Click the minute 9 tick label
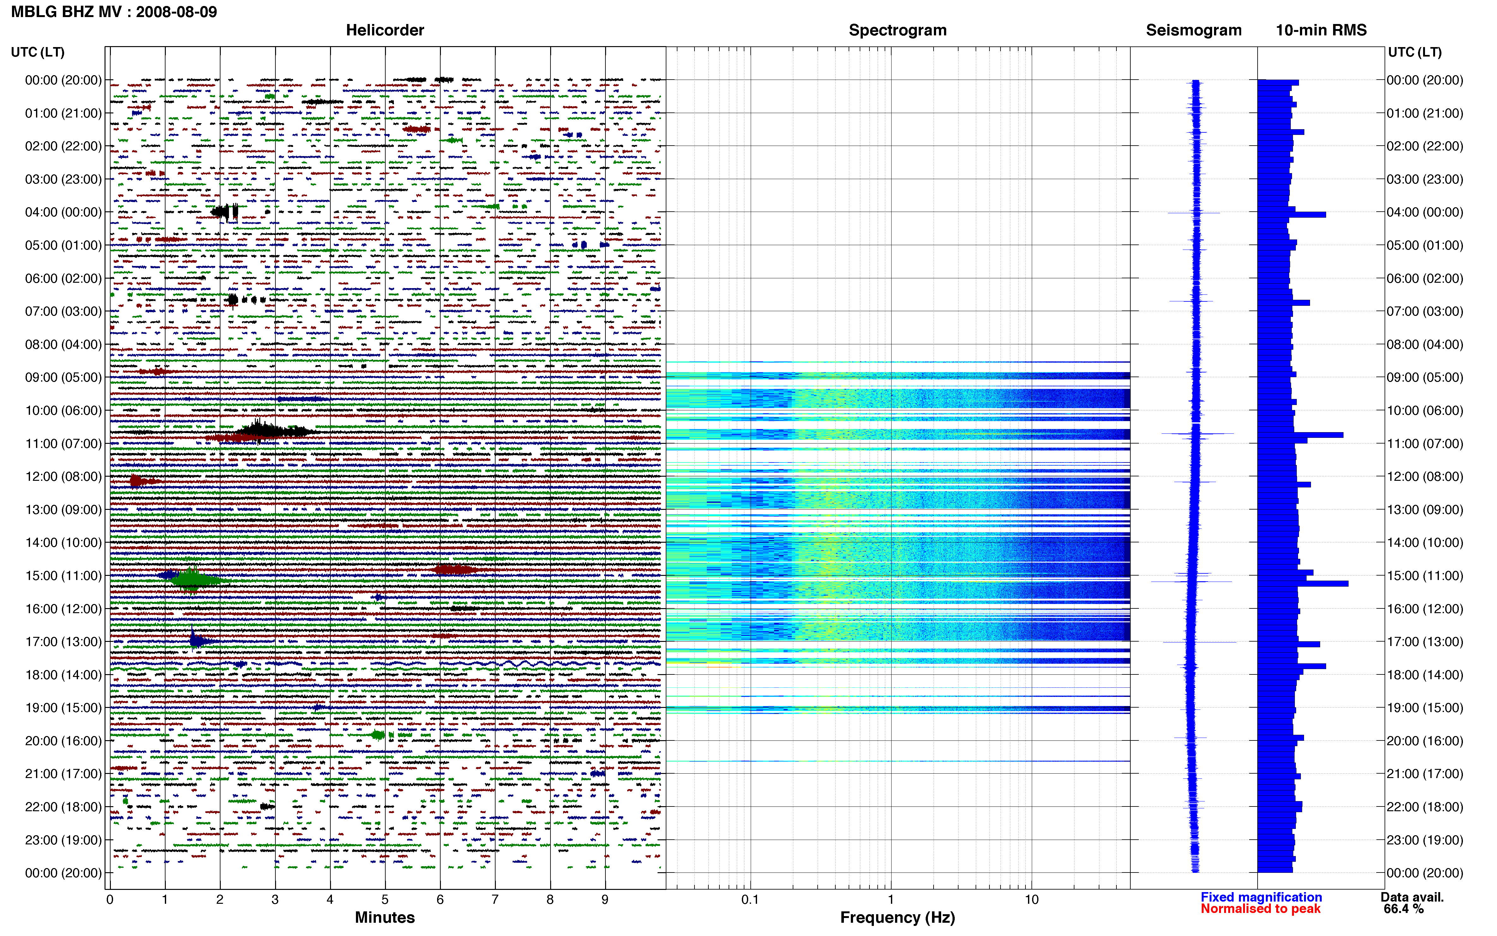 point(605,899)
